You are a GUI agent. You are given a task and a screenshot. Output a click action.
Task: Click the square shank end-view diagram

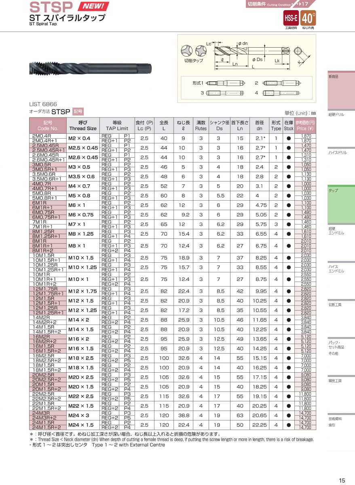298,53
